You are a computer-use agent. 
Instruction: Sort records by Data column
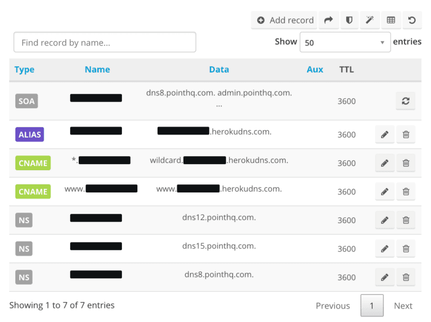point(219,69)
